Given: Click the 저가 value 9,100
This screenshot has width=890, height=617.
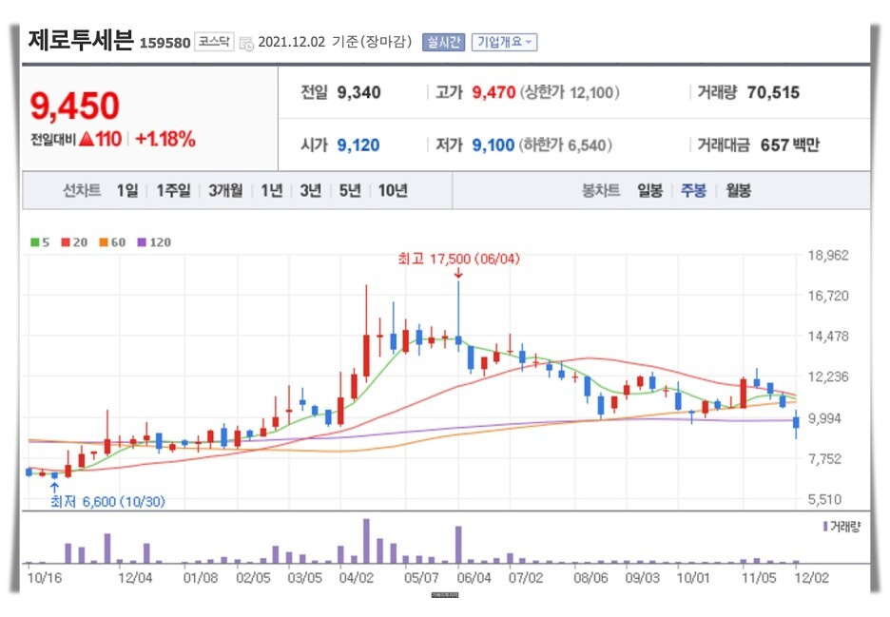Looking at the screenshot, I should [x=493, y=145].
